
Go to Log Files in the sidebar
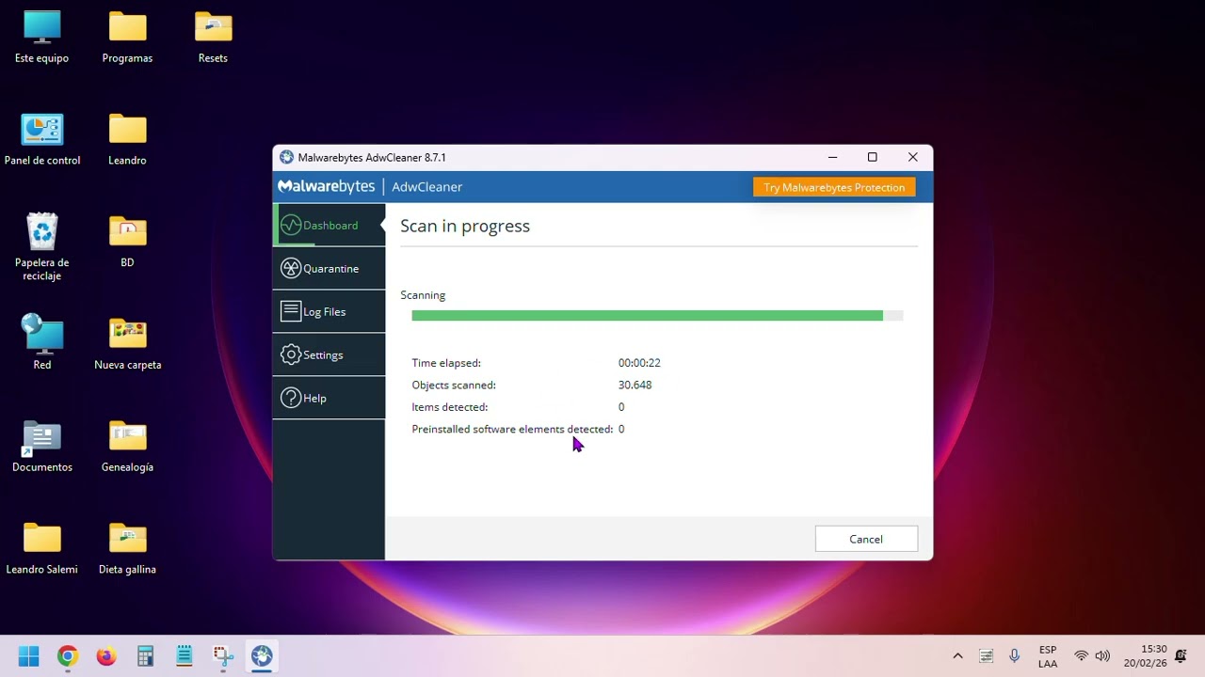pos(329,312)
